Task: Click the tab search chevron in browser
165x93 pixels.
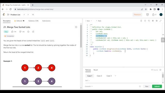Action: point(145,5)
